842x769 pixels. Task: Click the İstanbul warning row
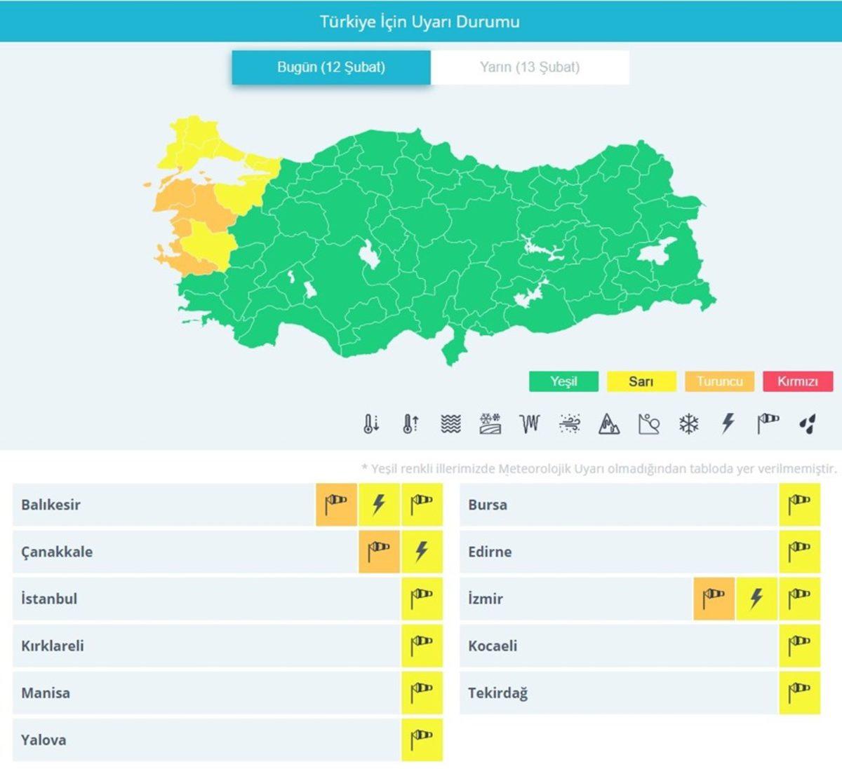[x=210, y=598]
